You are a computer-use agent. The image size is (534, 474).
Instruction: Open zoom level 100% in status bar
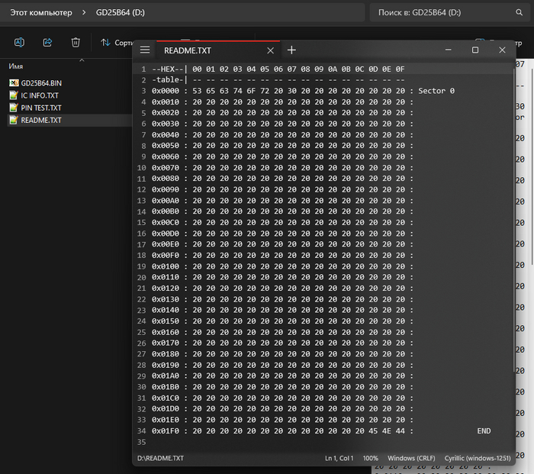371,458
